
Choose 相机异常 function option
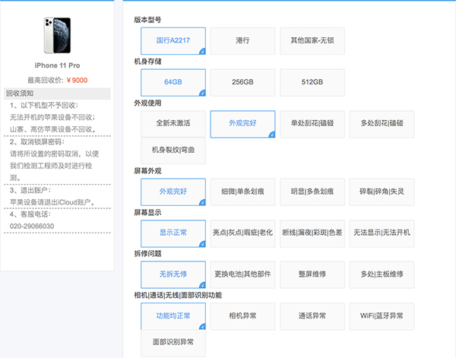tap(242, 316)
